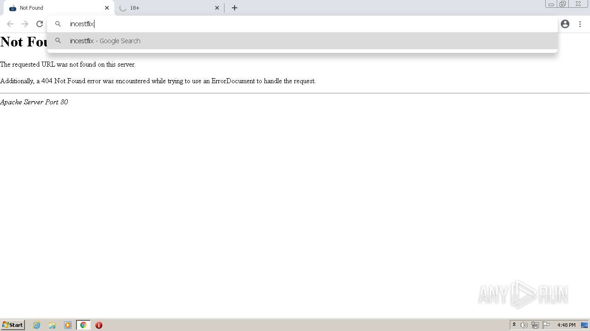Close the 18+ tab

tap(217, 8)
